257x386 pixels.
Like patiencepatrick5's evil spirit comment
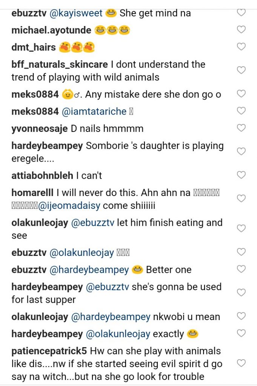click(x=241, y=363)
